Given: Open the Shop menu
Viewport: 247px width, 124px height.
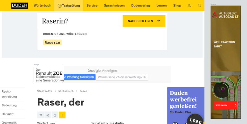Looking at the screenshot, I should (177, 6).
